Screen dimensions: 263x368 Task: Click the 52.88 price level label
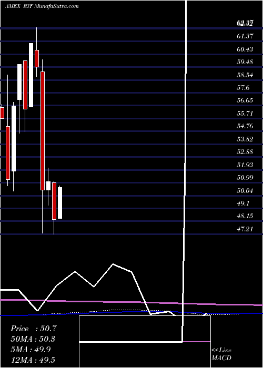pos(245,152)
